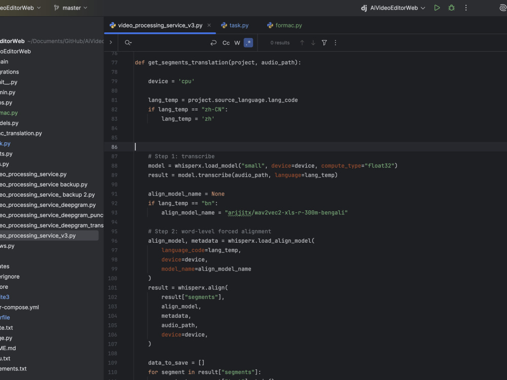507x380 pixels.
Task: Place cursor on get_segments_translation function name
Action: coord(188,62)
